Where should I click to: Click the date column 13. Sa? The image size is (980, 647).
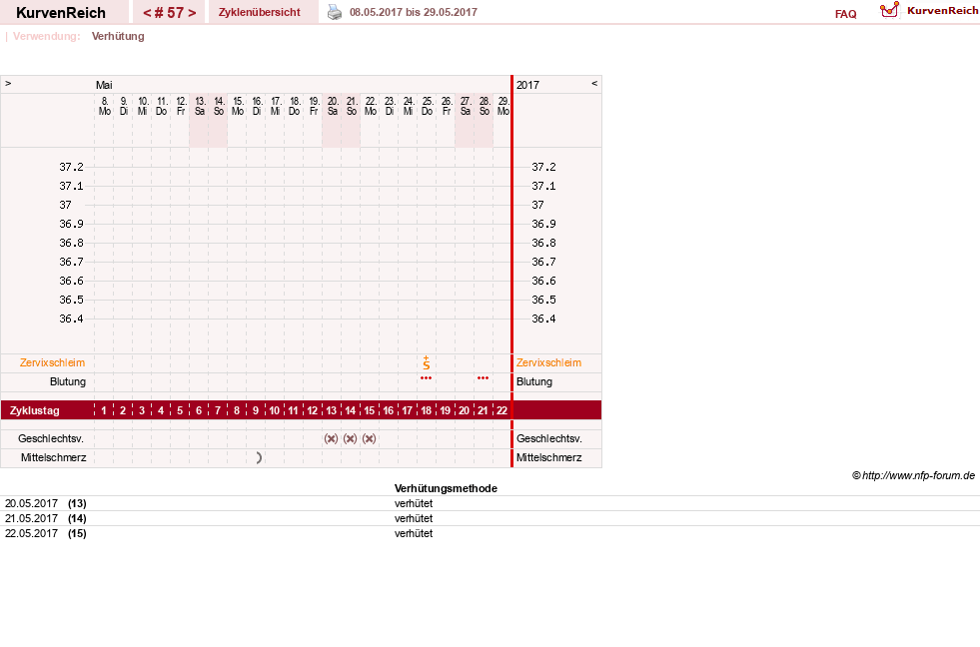pos(200,106)
